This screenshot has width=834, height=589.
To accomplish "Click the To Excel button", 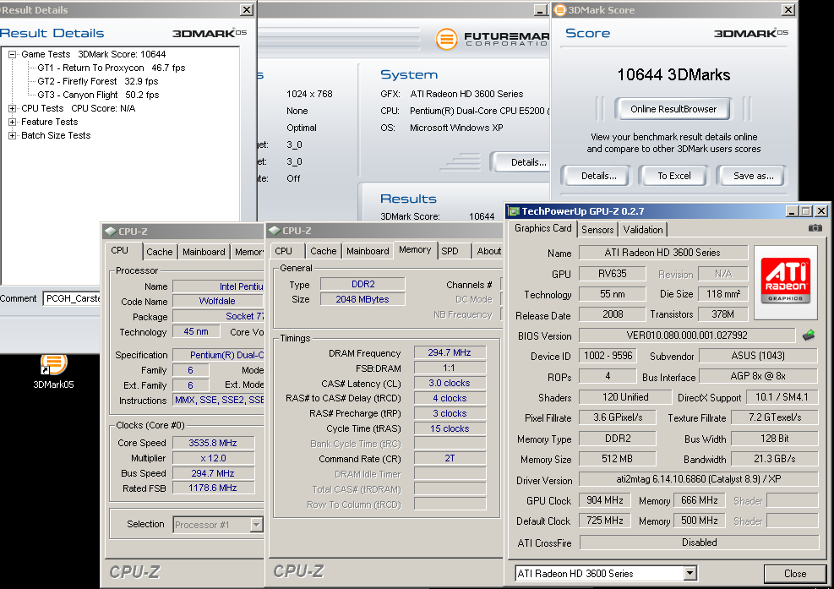I will pos(674,176).
